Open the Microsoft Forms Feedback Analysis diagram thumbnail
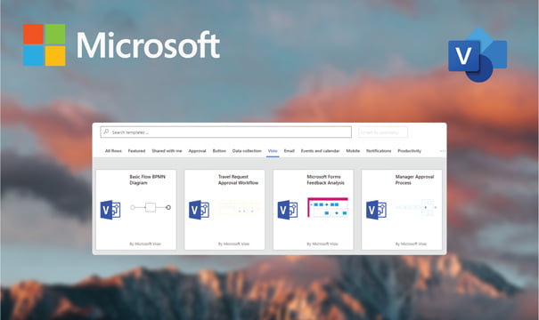The height and width of the screenshot is (320, 539). point(328,207)
